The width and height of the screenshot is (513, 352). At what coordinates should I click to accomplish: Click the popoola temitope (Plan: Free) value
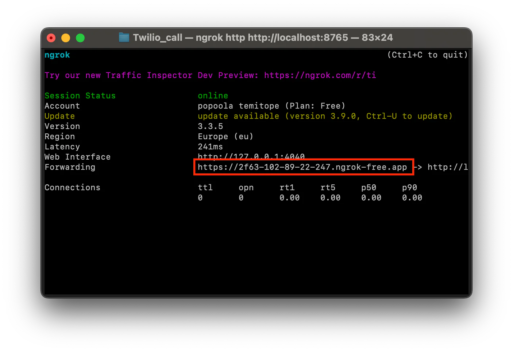pos(271,106)
